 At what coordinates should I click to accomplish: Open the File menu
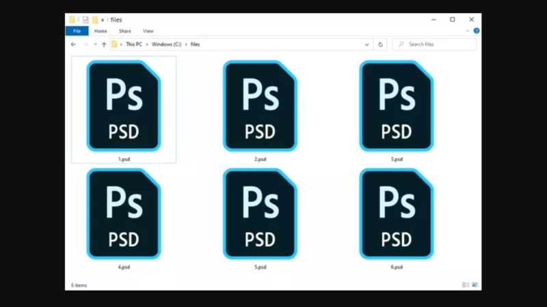point(77,31)
